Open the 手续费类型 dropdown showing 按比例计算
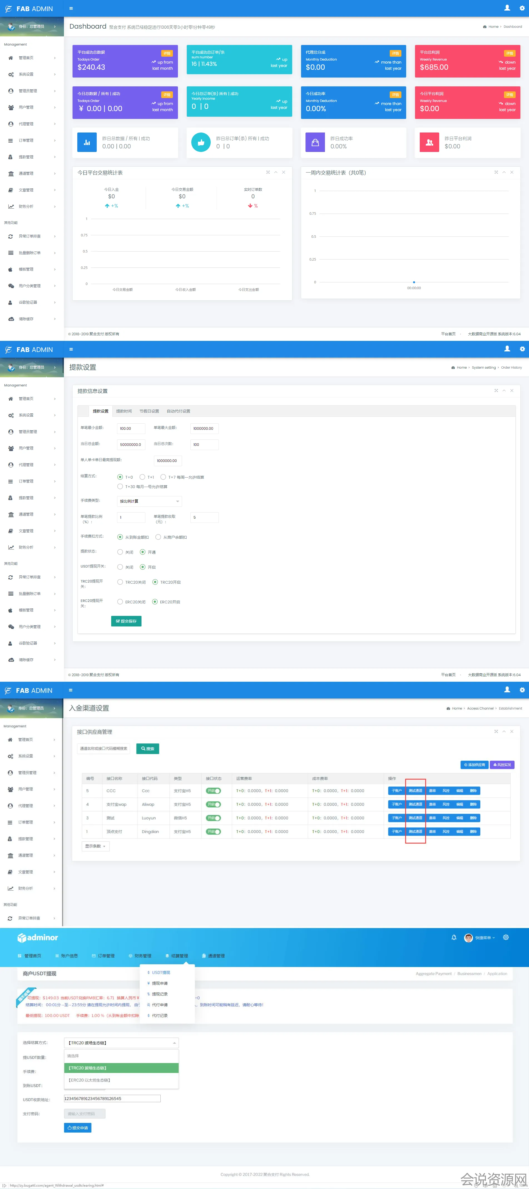 [149, 501]
